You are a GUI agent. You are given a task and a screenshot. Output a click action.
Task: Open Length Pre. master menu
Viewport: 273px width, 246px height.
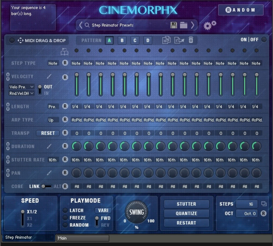pos(53,107)
